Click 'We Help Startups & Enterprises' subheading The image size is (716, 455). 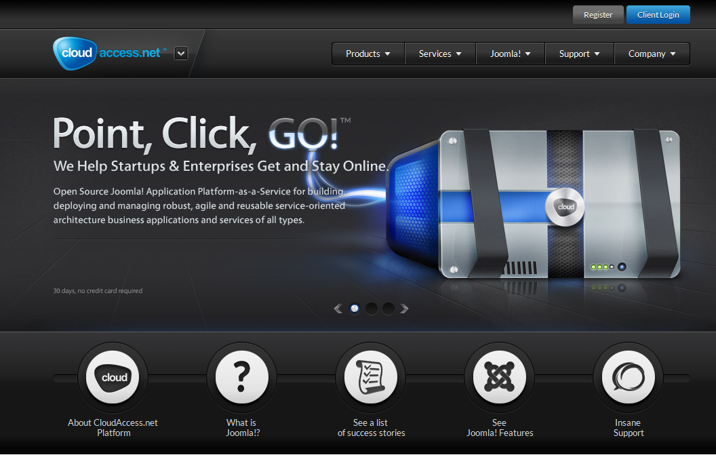[x=220, y=166]
